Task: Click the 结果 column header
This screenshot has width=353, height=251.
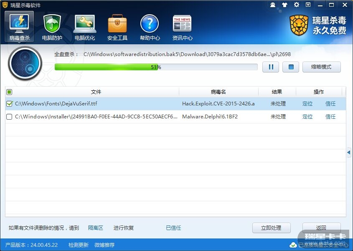Action: [277, 92]
